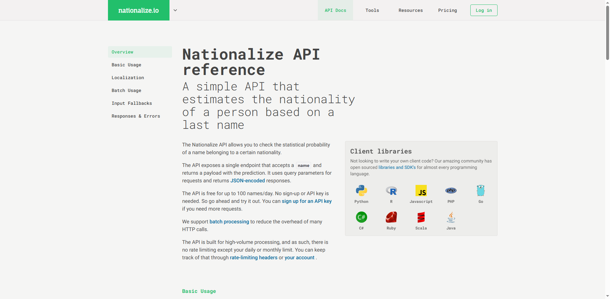Click the Log in button
This screenshot has height=299, width=610.
pos(483,10)
